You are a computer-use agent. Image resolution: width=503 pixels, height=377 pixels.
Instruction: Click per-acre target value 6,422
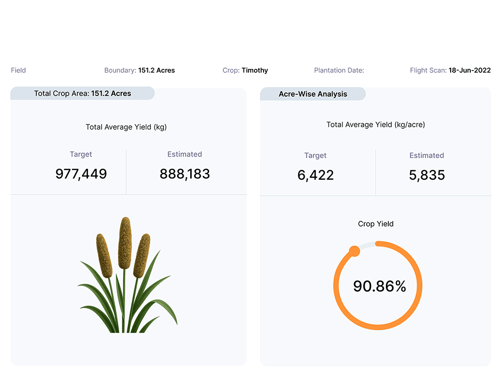[x=315, y=175]
